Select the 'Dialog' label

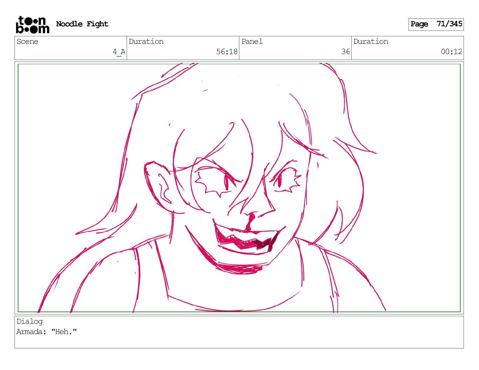[x=30, y=322]
